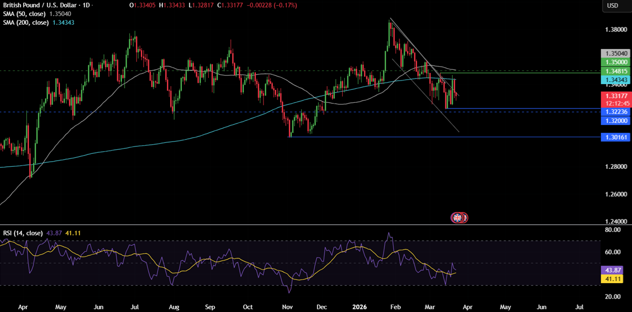Click the blue 1.32000 price label

point(615,120)
